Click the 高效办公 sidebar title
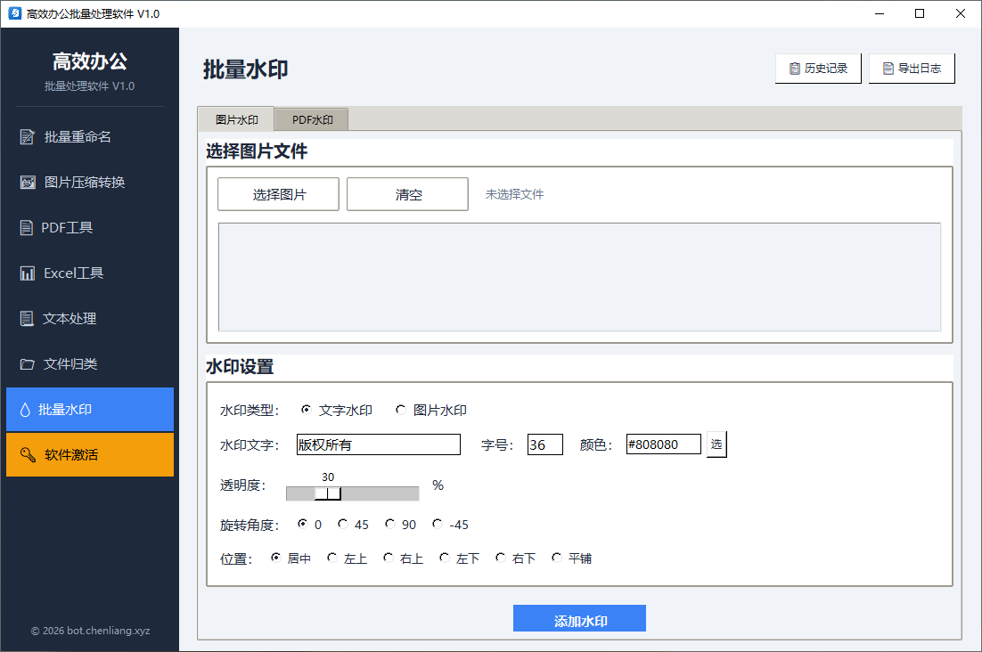This screenshot has height=652, width=982. tap(90, 61)
